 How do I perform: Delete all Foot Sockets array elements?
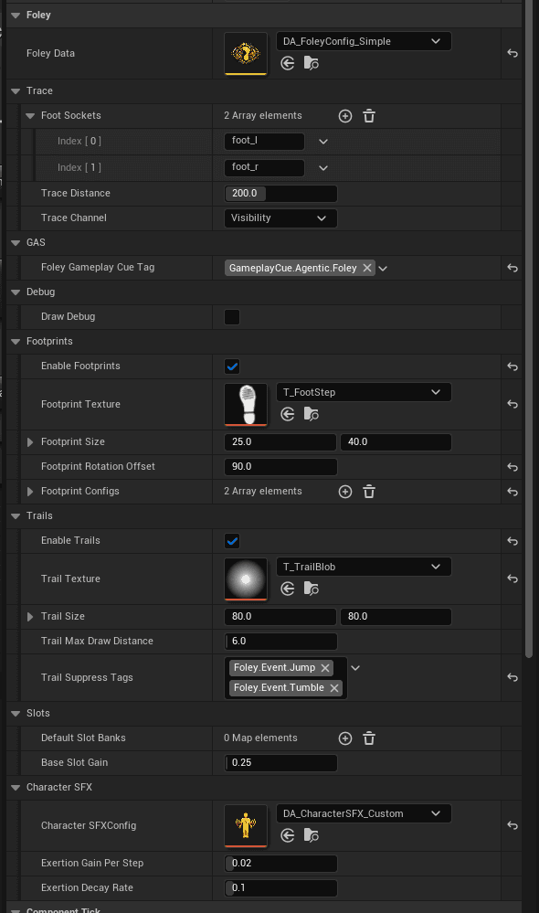pos(369,116)
